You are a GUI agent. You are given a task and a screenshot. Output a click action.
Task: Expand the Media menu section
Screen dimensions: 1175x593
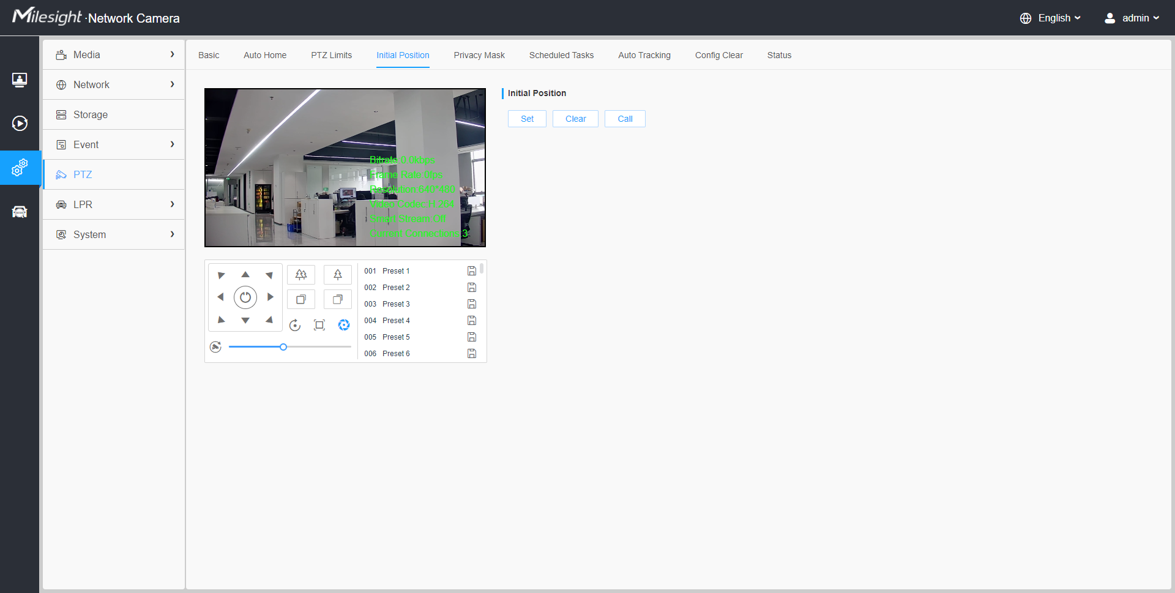click(114, 55)
